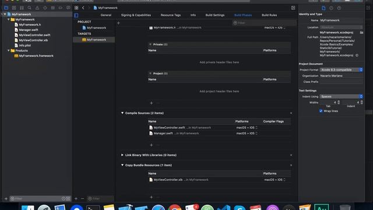The image size is (373, 210).
Task: Switch to the Signing & Capabilities tab
Action: click(136, 15)
